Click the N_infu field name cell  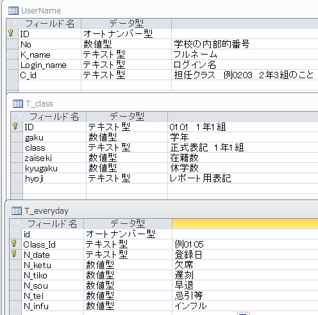(53, 306)
